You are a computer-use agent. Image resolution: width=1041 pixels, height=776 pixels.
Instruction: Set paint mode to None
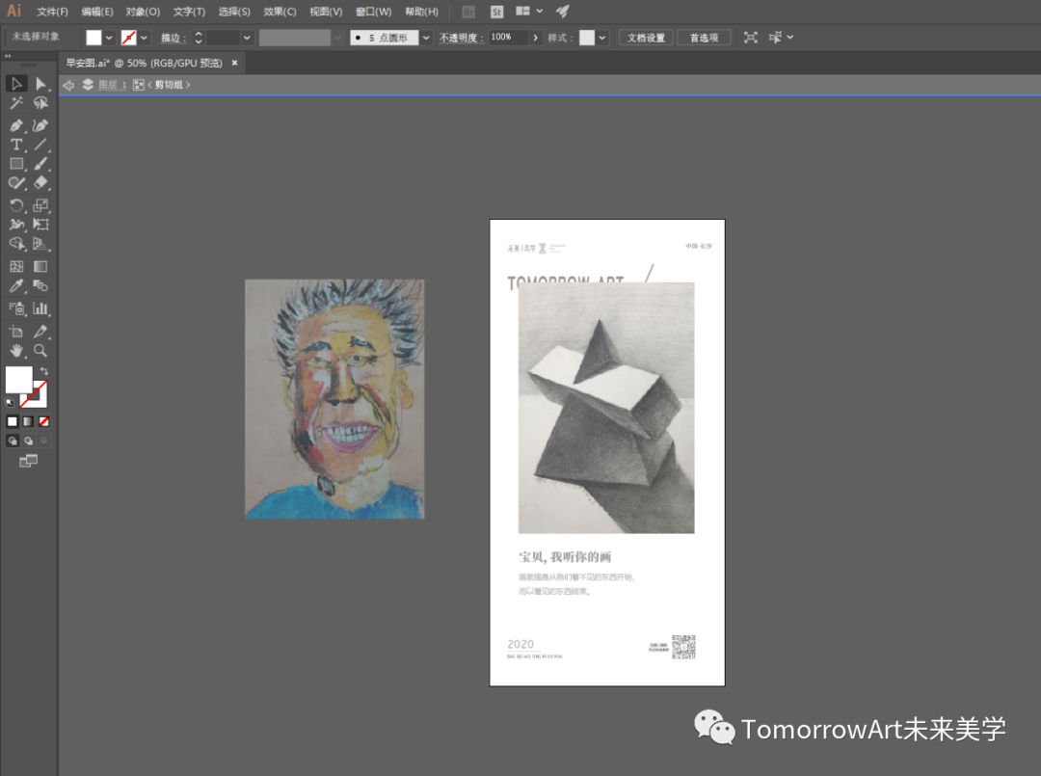(43, 421)
